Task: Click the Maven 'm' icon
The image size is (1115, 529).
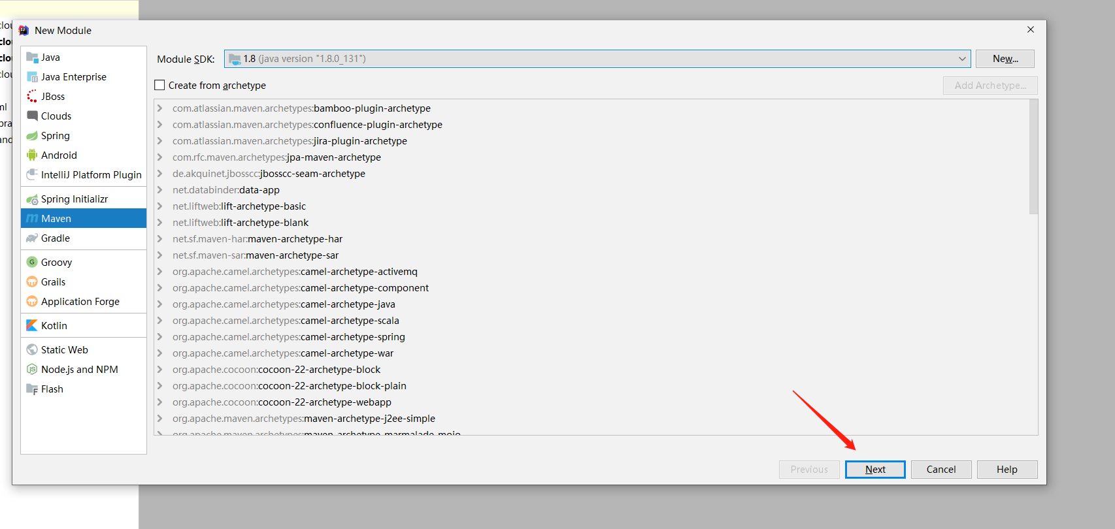Action: click(x=32, y=219)
